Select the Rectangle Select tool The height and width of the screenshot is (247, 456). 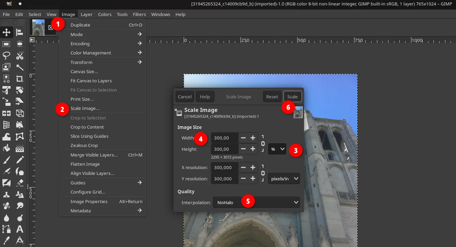click(6, 44)
